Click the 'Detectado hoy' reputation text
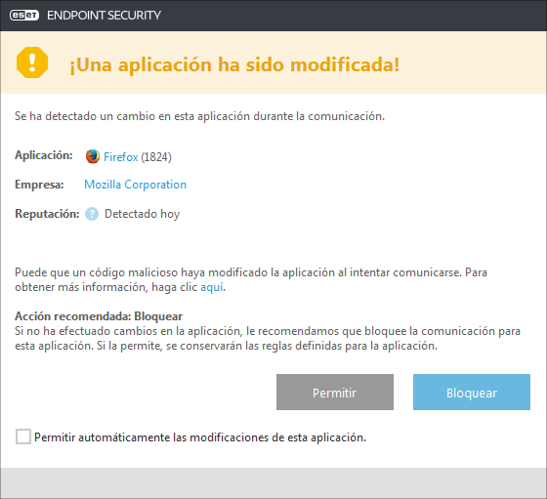547x499 pixels. click(x=142, y=214)
